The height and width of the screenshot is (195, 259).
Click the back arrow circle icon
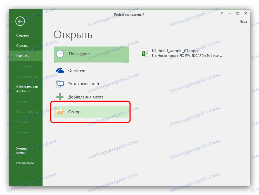(x=20, y=21)
